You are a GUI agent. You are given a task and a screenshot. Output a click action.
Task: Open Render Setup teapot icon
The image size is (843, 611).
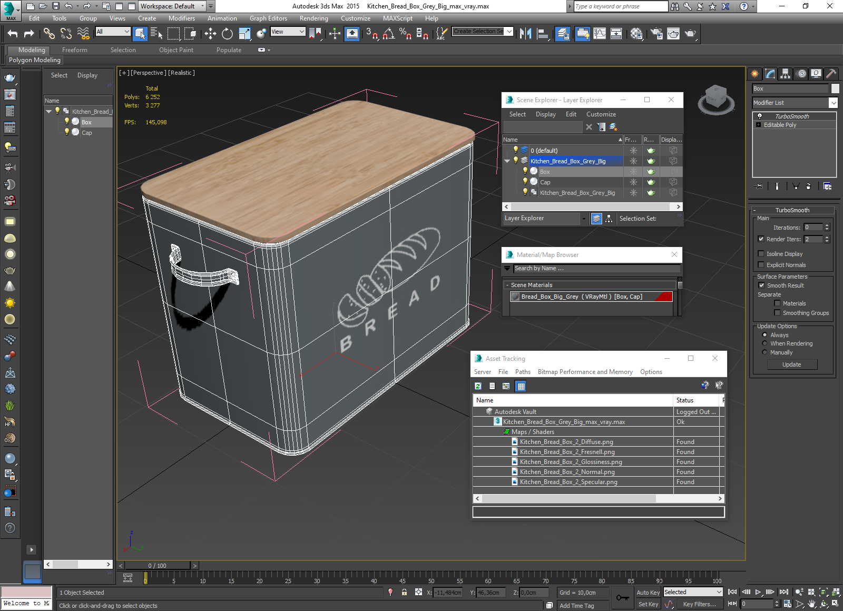tap(656, 34)
